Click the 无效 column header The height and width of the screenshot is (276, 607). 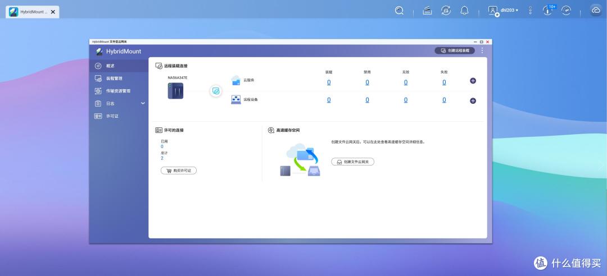[406, 72]
